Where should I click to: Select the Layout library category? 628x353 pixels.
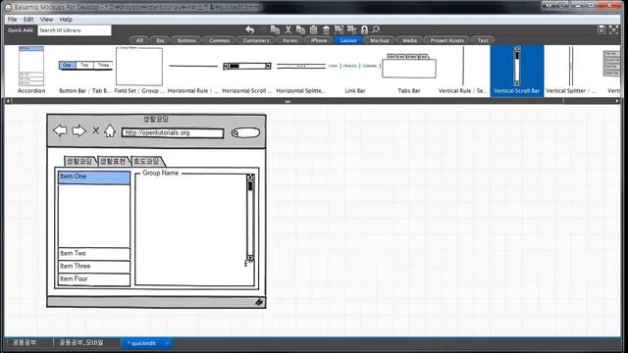pos(348,40)
